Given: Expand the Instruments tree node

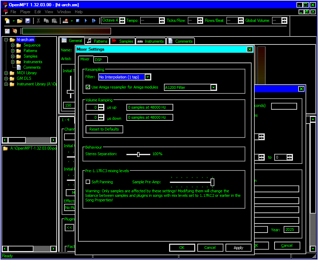Looking at the screenshot, I should [13, 62].
